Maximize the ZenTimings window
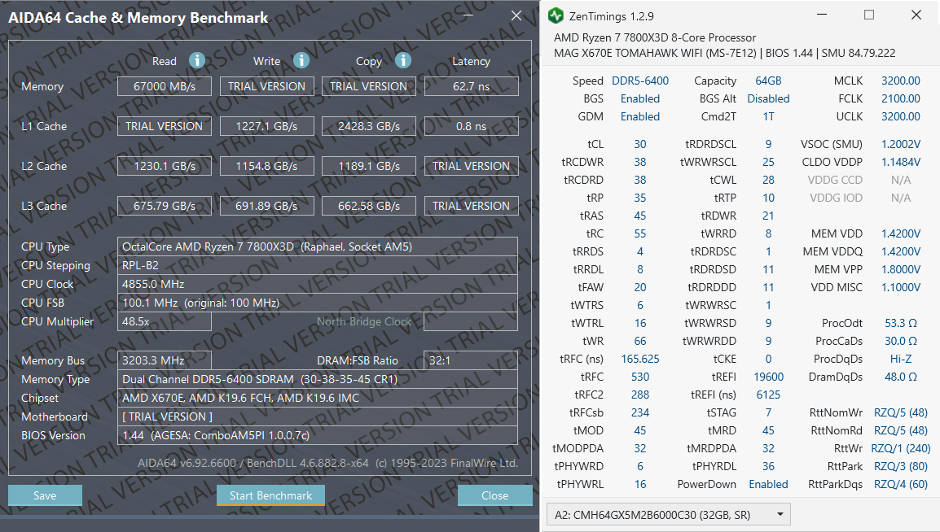 (868, 15)
